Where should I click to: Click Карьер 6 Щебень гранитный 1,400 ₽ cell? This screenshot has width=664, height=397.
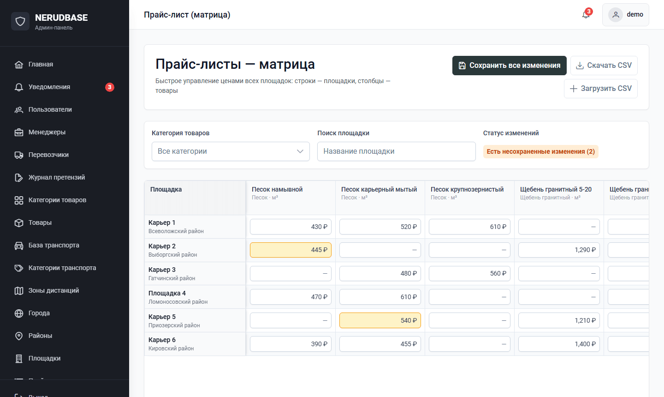559,344
